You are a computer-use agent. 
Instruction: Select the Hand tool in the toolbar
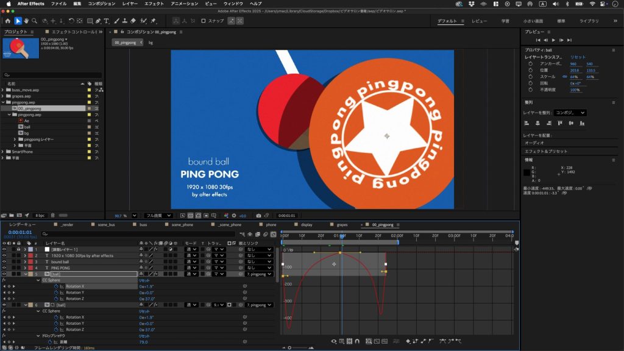coord(27,21)
